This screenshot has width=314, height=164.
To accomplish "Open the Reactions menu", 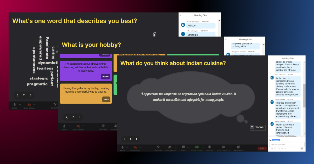I will [238, 148].
